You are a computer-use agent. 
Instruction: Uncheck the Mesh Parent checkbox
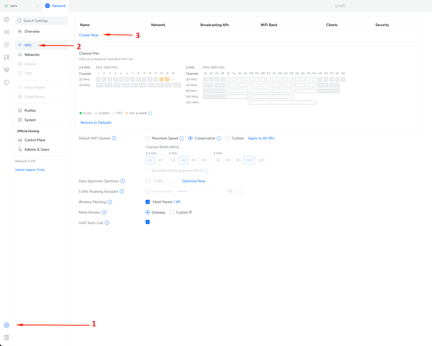pos(147,202)
